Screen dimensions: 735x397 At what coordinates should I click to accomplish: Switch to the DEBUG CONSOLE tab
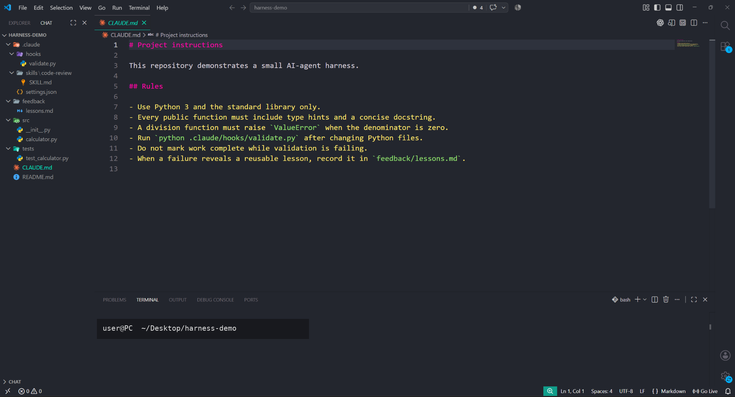(x=215, y=300)
